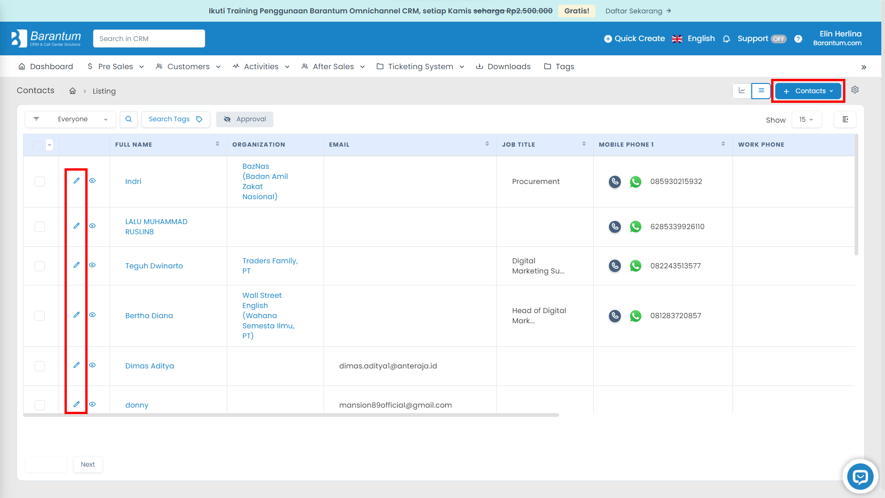Screen dimensions: 885x498
Task: Open the Ticketing System menu
Action: (420, 66)
